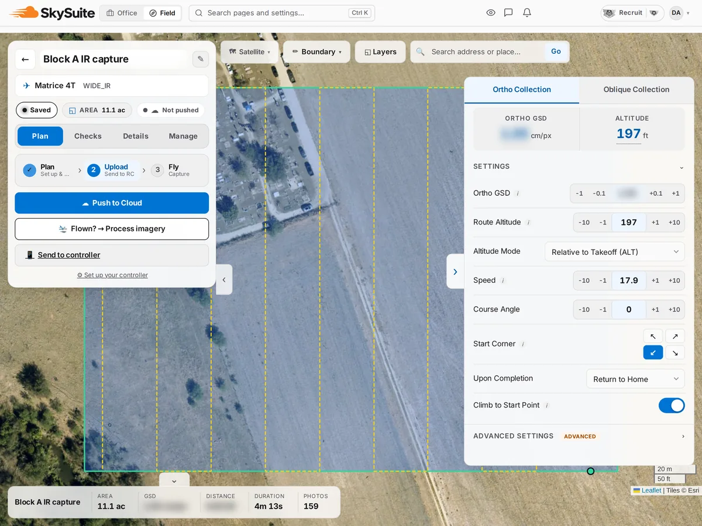Show info for Ortho GSD
Screen dimensions: 702x526
click(x=518, y=193)
